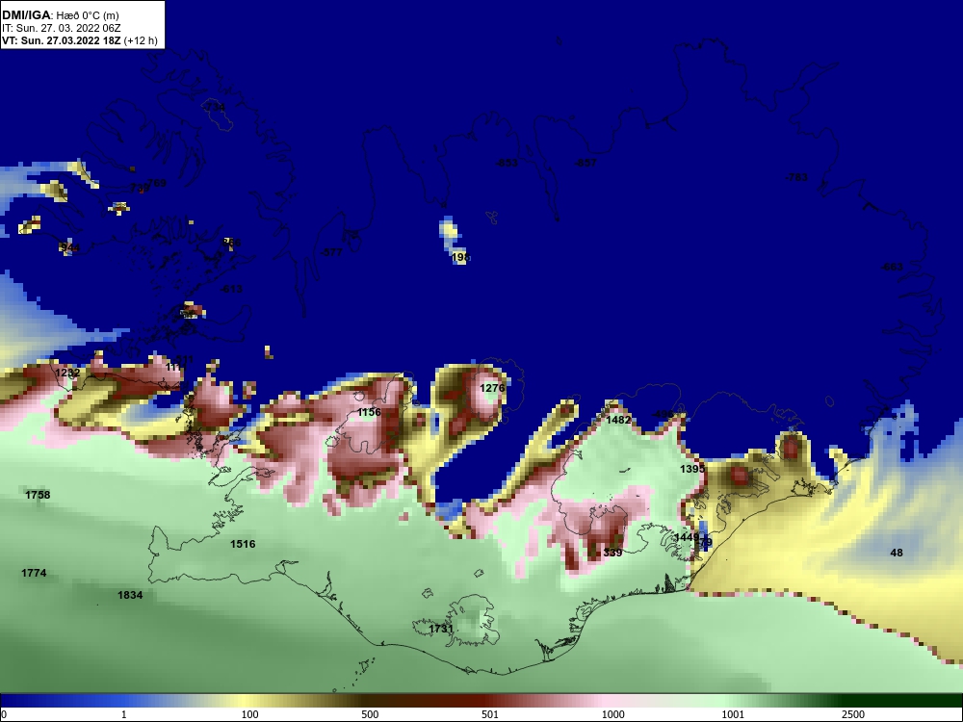The width and height of the screenshot is (963, 722).
Task: Click the map value 1395
Action: (692, 469)
